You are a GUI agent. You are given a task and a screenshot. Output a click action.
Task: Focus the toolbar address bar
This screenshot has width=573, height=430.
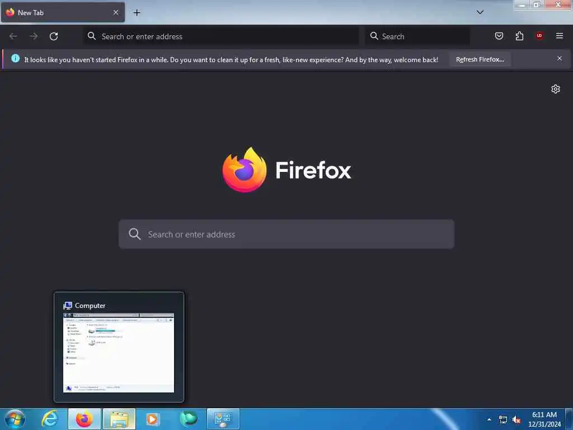tap(221, 36)
